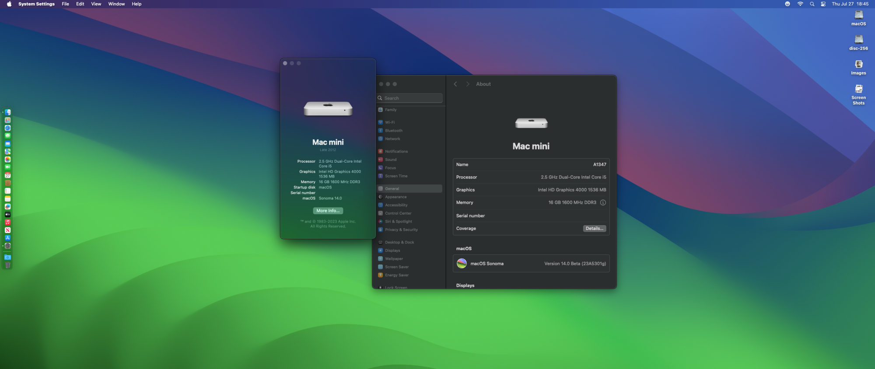Select General in the Settings sidebar
The image size is (875, 369).
point(410,189)
